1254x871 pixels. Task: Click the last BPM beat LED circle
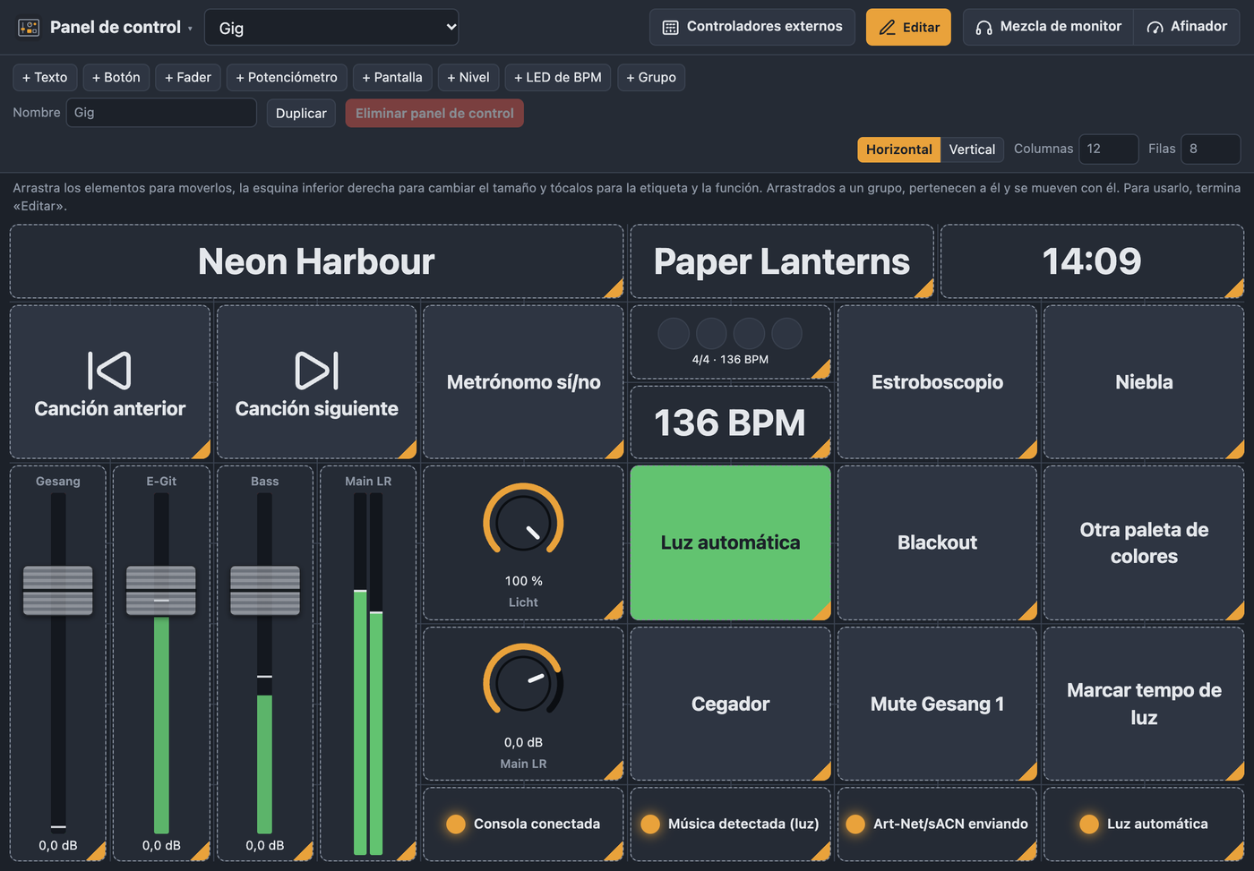786,334
